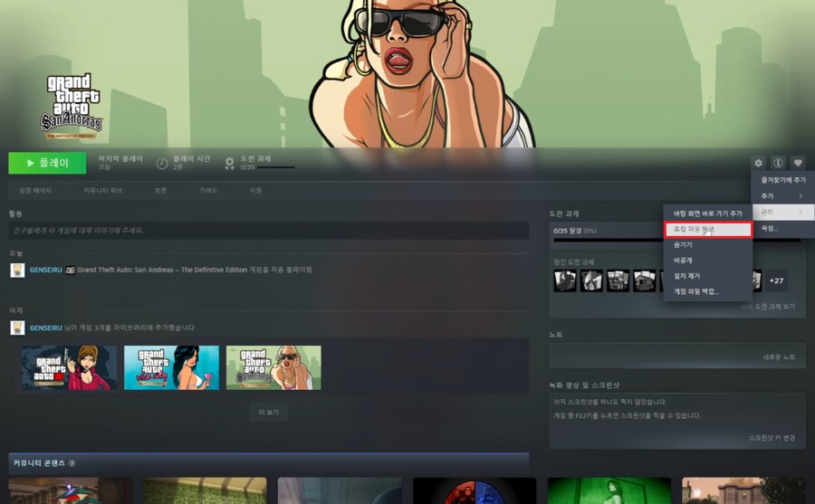Open the gear settings icon
815x504 pixels.
758,163
